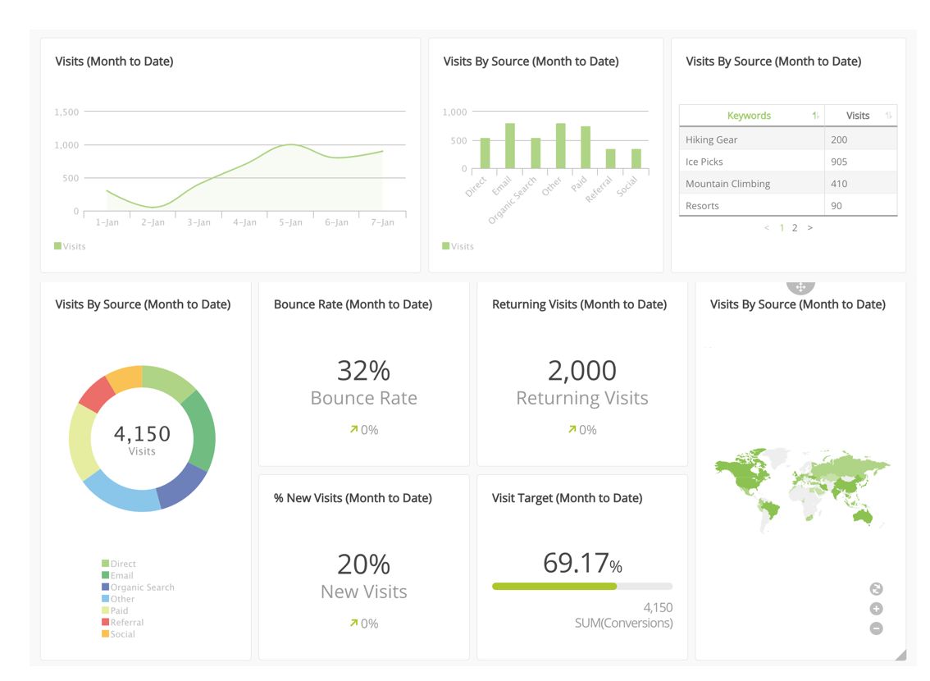Click the previous page arrow below the table

click(x=766, y=227)
